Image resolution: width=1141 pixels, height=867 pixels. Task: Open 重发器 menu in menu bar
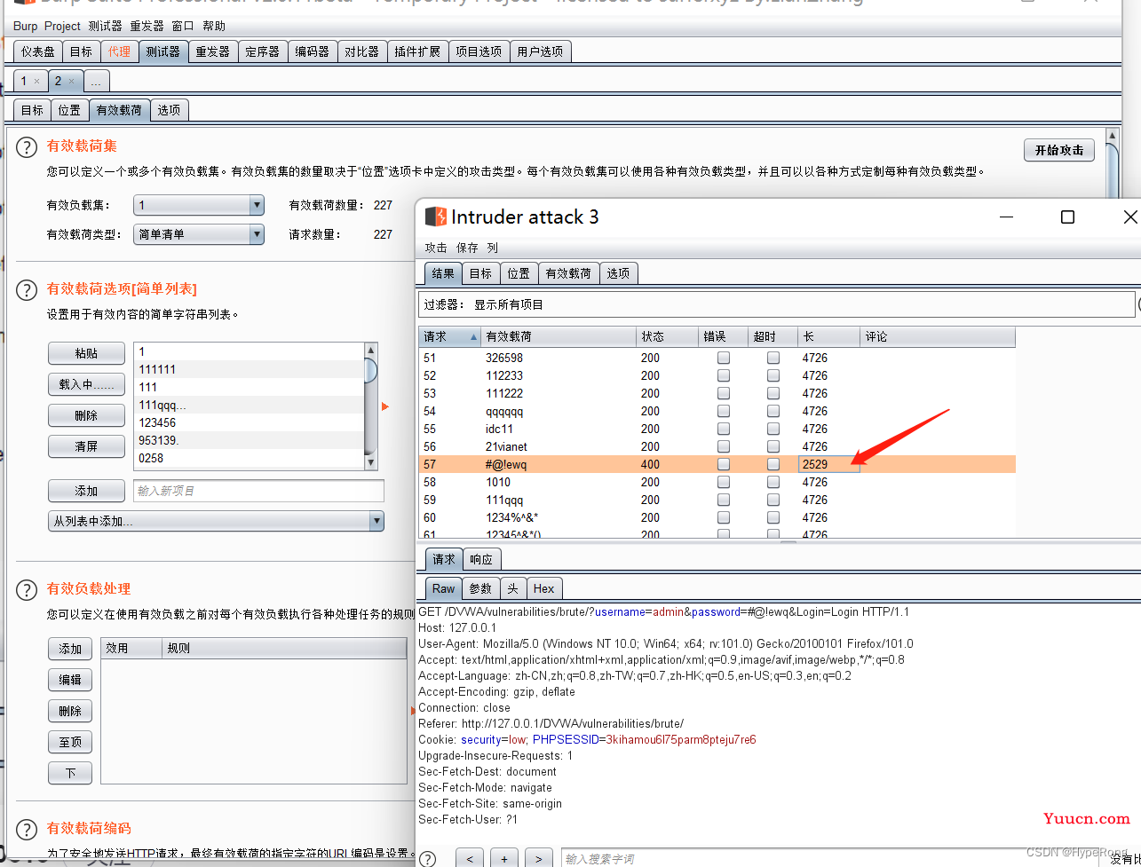point(147,26)
